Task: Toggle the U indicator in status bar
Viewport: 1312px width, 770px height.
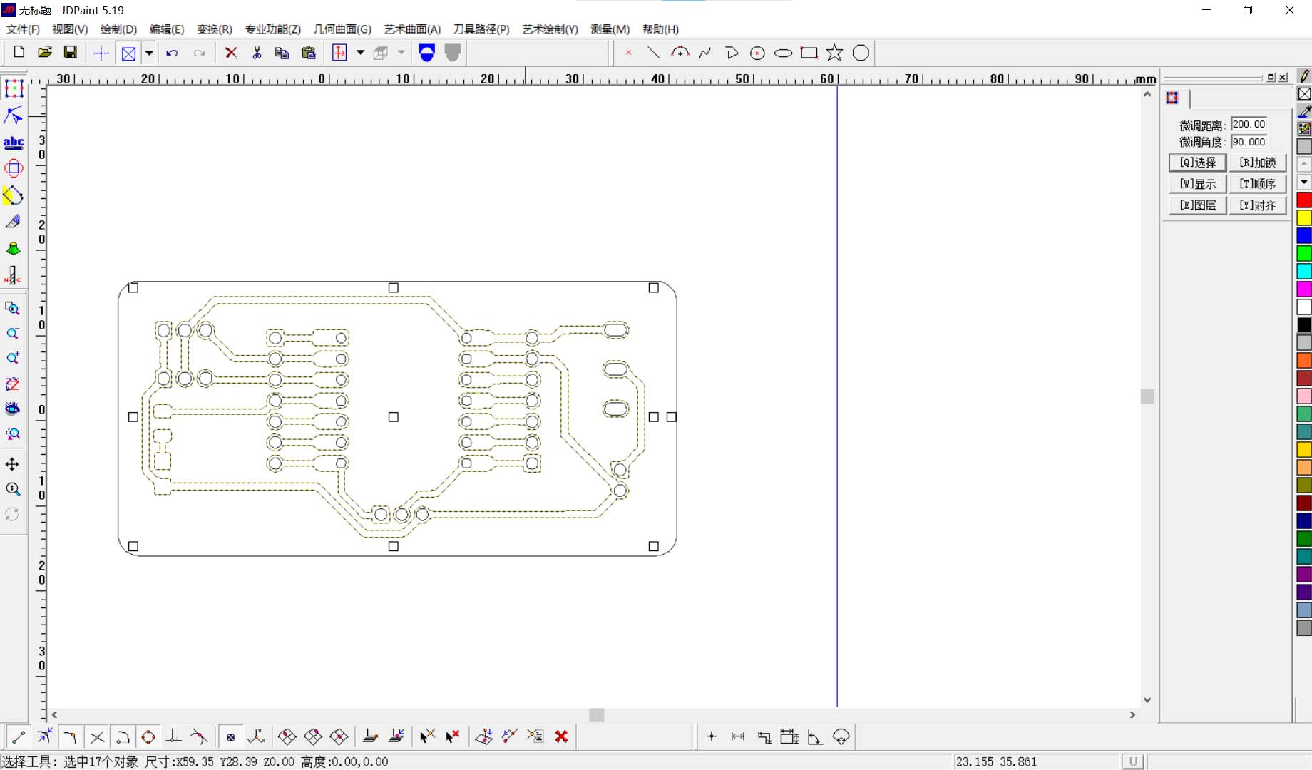Action: (1133, 761)
